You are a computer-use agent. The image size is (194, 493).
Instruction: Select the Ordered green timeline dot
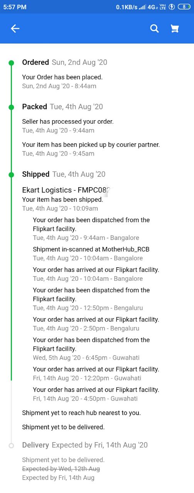click(11, 63)
